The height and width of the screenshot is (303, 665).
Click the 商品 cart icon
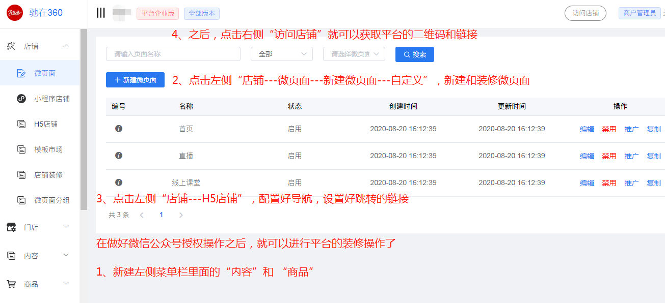[x=11, y=284]
